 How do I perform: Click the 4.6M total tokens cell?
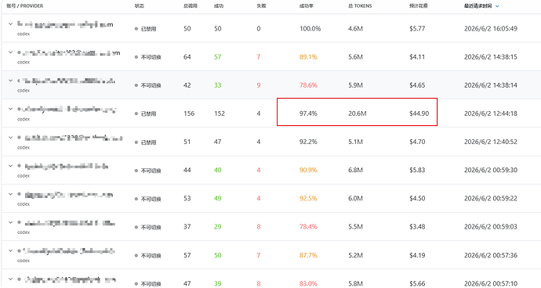pos(355,29)
